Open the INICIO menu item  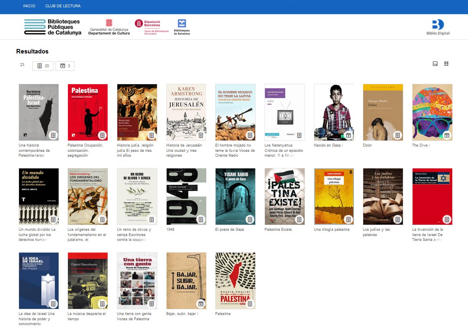point(29,6)
